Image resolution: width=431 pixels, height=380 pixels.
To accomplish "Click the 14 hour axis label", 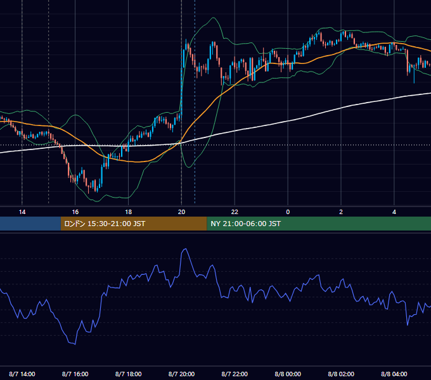I will (x=22, y=212).
